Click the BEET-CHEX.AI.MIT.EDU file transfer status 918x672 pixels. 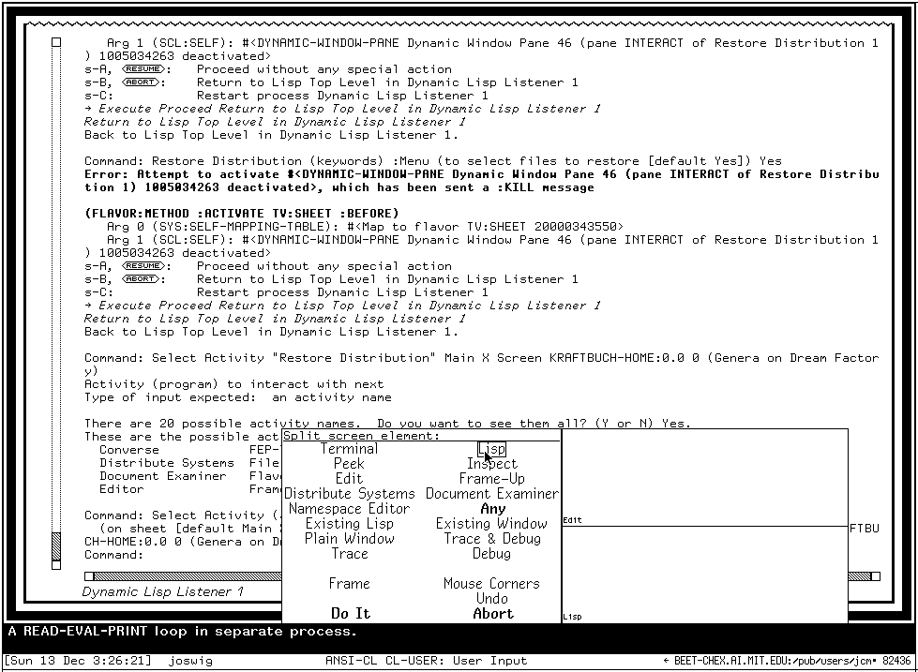click(x=786, y=662)
